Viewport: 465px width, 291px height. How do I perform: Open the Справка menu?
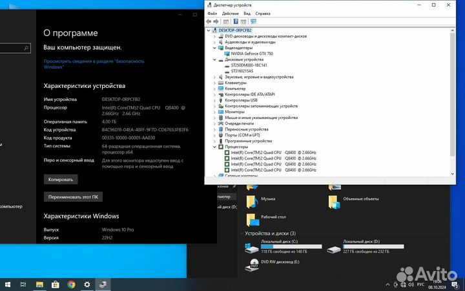(x=263, y=13)
